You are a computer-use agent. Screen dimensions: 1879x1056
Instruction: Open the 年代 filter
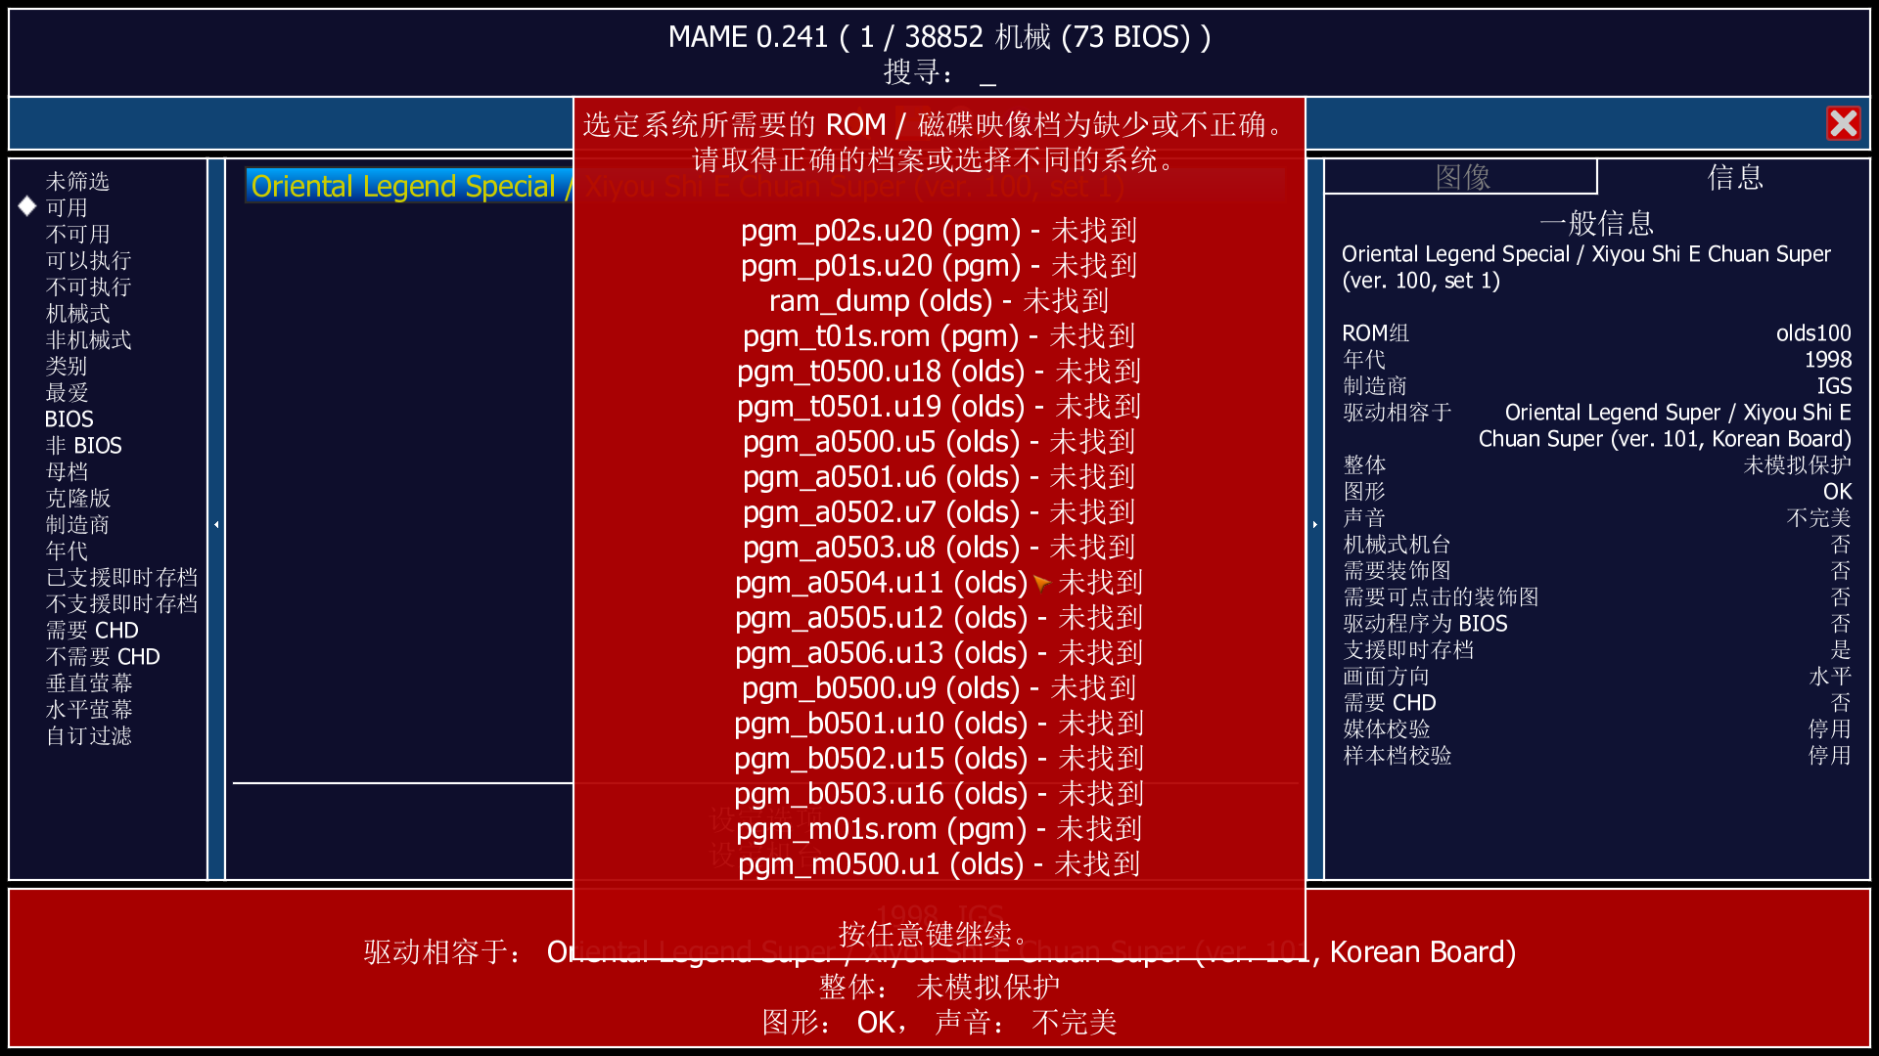[67, 550]
